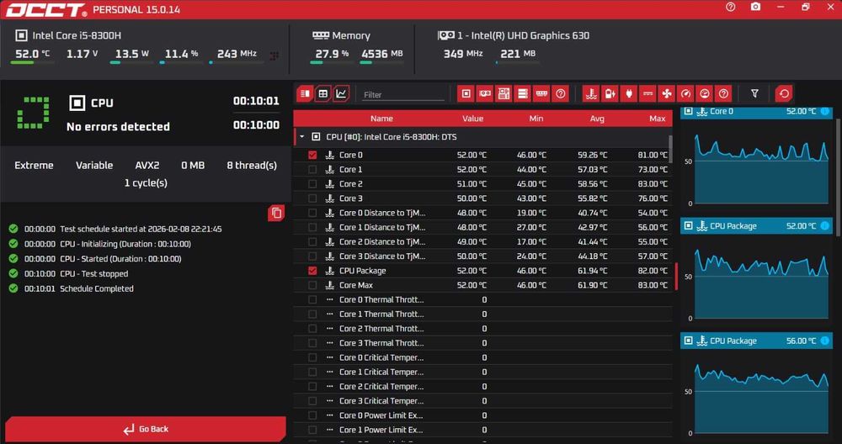842x444 pixels.
Task: Toggle storage sensors filter icon
Action: pos(523,94)
